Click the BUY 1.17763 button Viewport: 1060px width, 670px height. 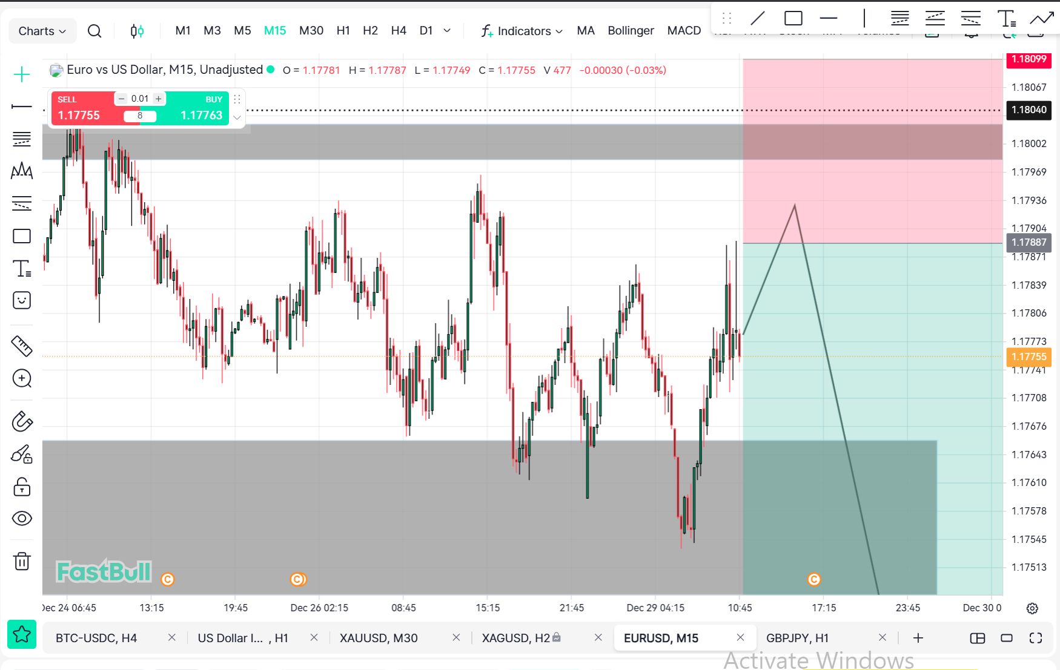coord(199,108)
